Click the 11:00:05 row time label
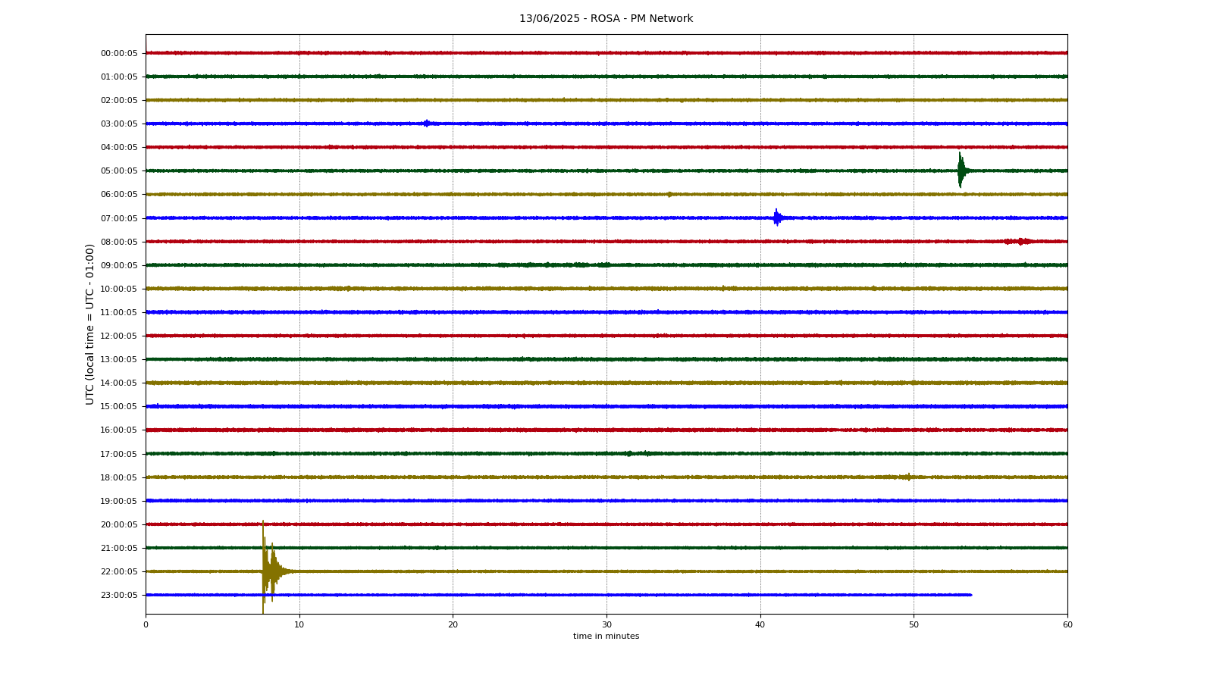 click(x=119, y=313)
